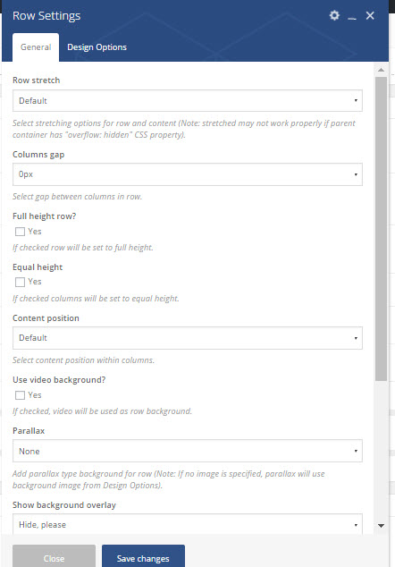
Task: Click the scrollbar down arrow
Action: (x=381, y=526)
